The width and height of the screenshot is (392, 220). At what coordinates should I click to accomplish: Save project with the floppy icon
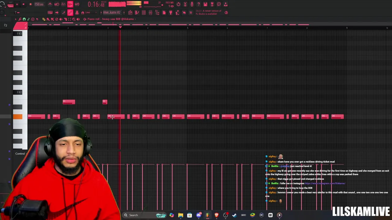(205, 4)
